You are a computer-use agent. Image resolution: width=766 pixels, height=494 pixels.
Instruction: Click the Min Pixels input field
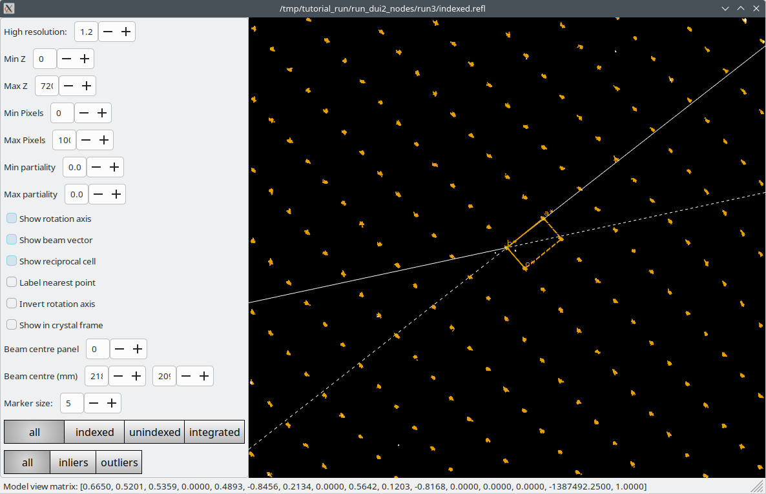point(62,113)
